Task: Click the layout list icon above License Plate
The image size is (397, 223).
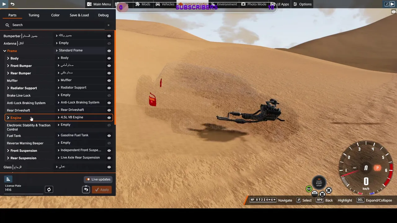Action: point(8,179)
